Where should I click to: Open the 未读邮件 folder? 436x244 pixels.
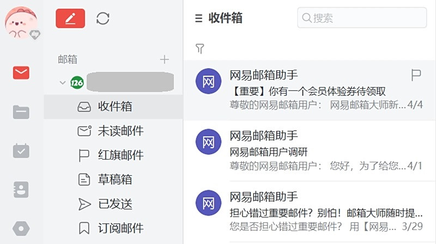(x=113, y=131)
